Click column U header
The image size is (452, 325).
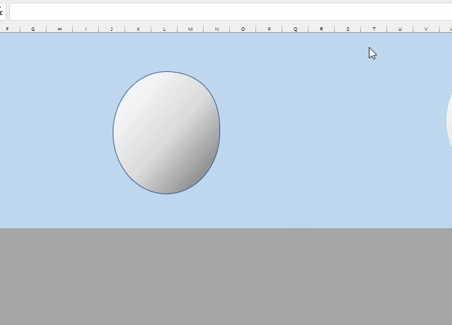tap(400, 29)
